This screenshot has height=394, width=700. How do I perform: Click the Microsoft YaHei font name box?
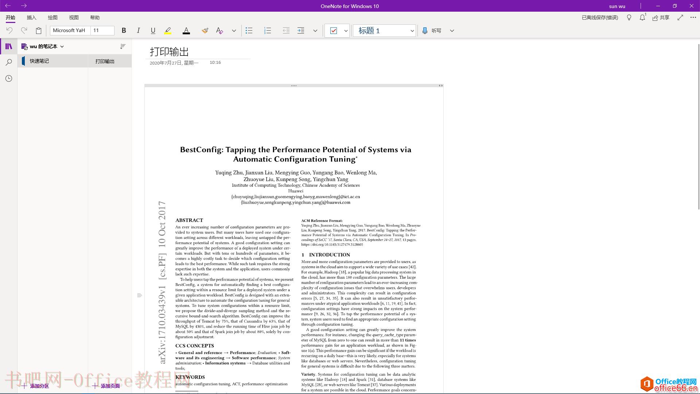[x=70, y=31]
